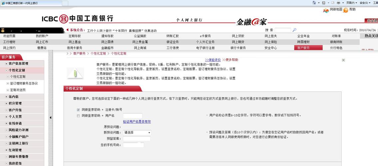Open 网银年费缴费 in the sidebar
This screenshot has width=378, height=166.
click(x=18, y=157)
